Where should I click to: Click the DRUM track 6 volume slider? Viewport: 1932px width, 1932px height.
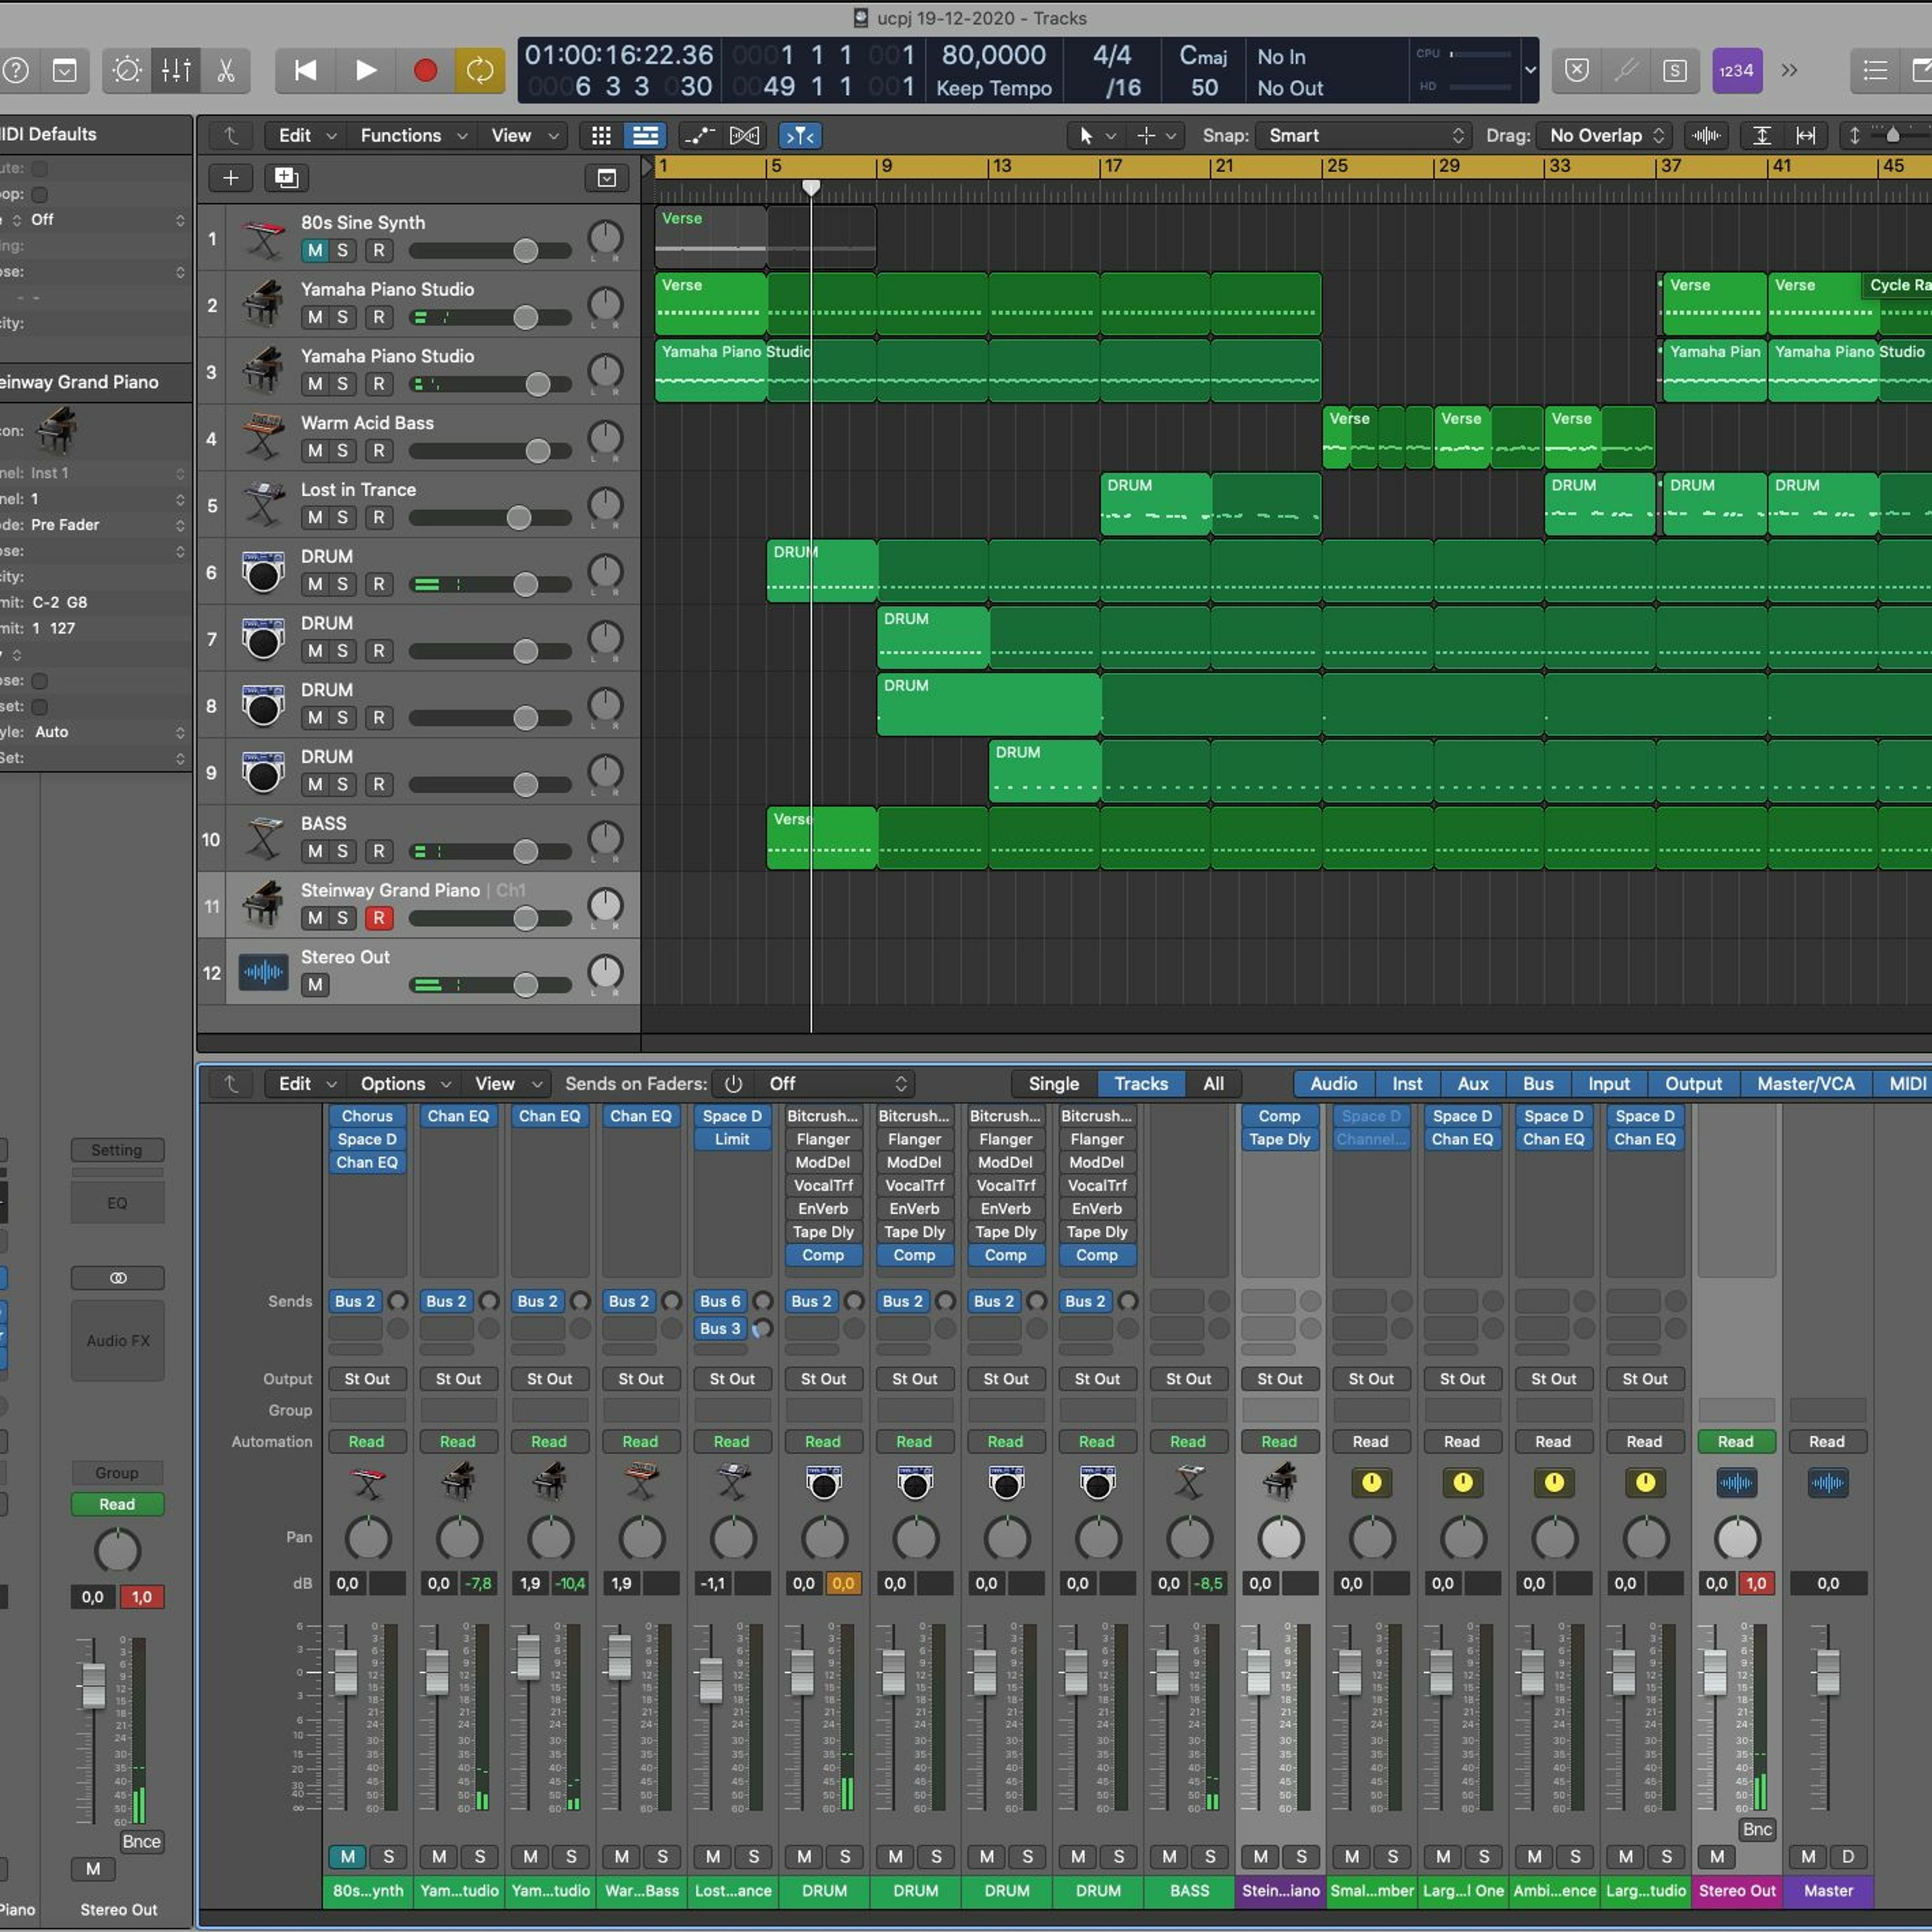pyautogui.click(x=525, y=585)
